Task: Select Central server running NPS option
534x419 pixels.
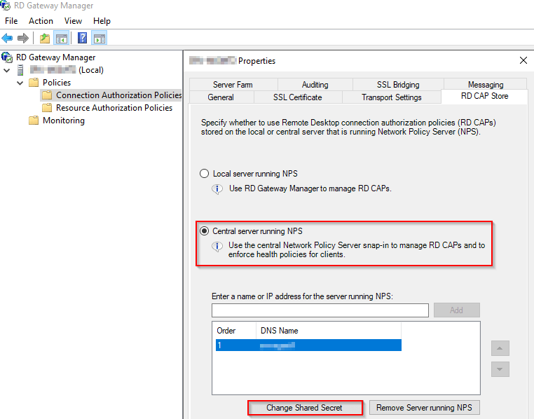Action: [x=205, y=231]
